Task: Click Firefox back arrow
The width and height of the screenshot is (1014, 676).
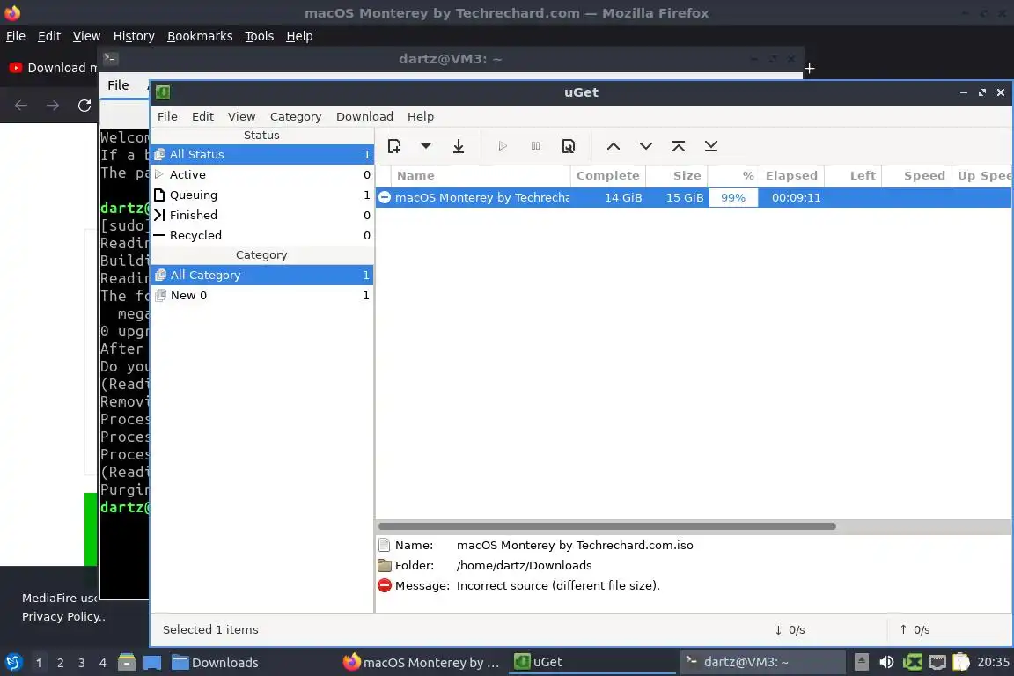Action: pos(21,106)
